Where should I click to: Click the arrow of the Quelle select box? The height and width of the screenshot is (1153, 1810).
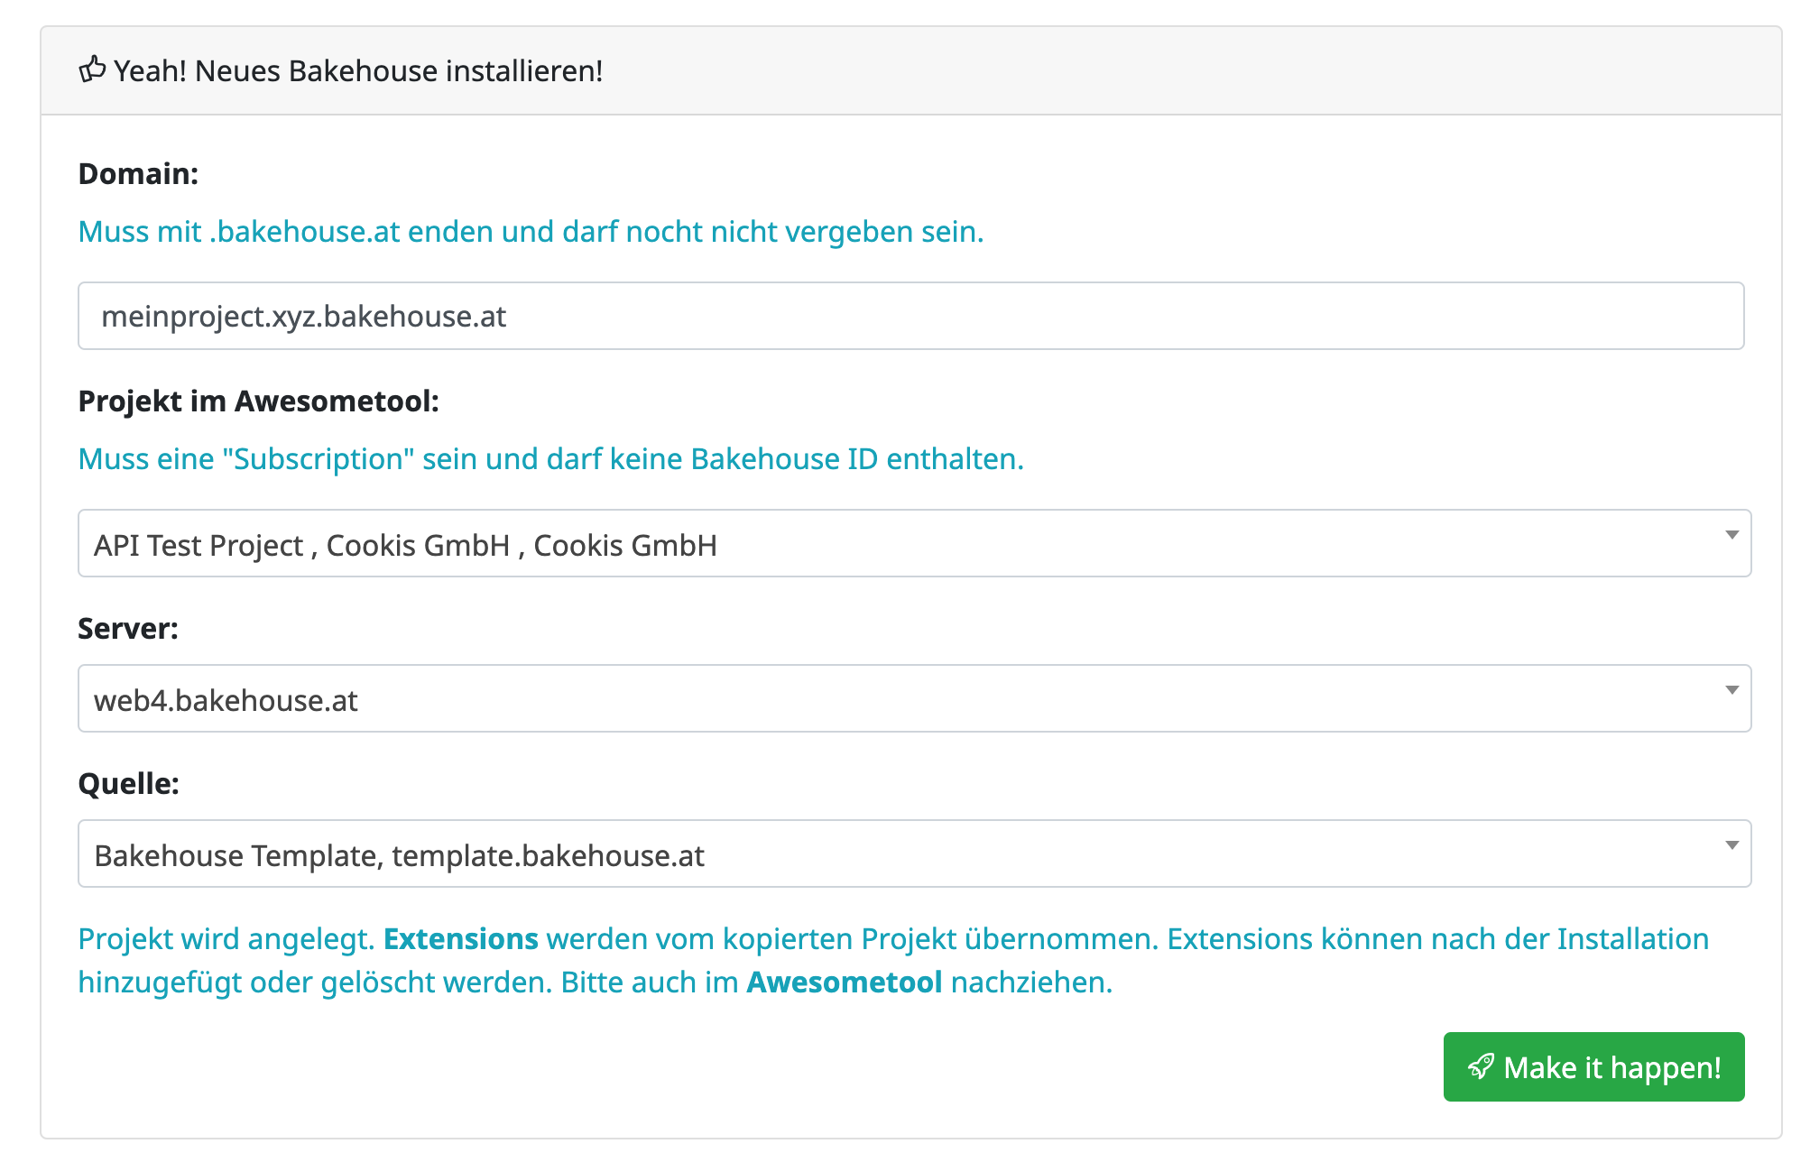[1732, 845]
